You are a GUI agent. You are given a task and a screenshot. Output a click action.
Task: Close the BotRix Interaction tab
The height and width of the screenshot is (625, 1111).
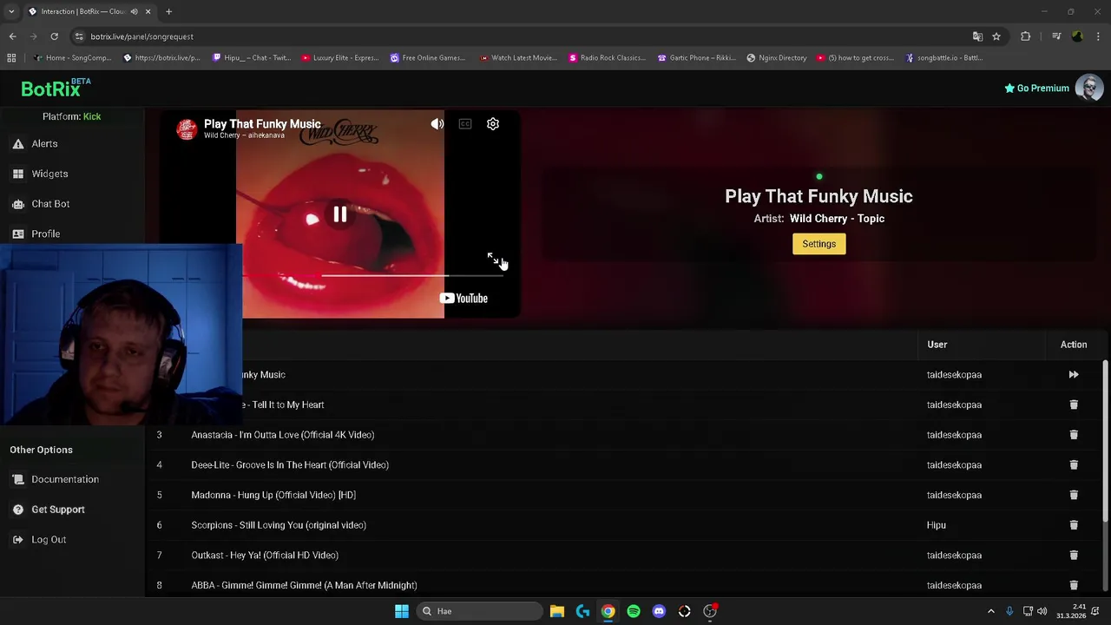tap(148, 11)
